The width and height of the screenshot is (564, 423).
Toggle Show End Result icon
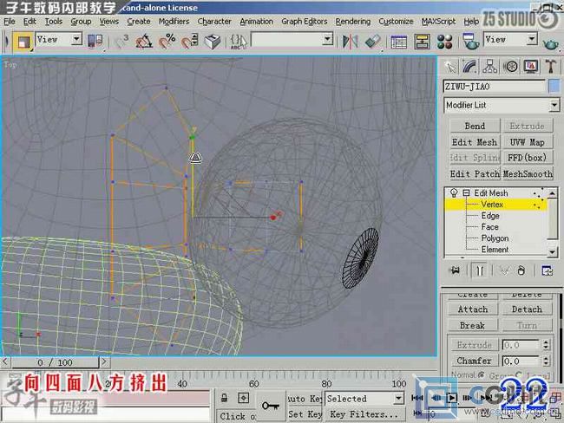click(x=480, y=270)
